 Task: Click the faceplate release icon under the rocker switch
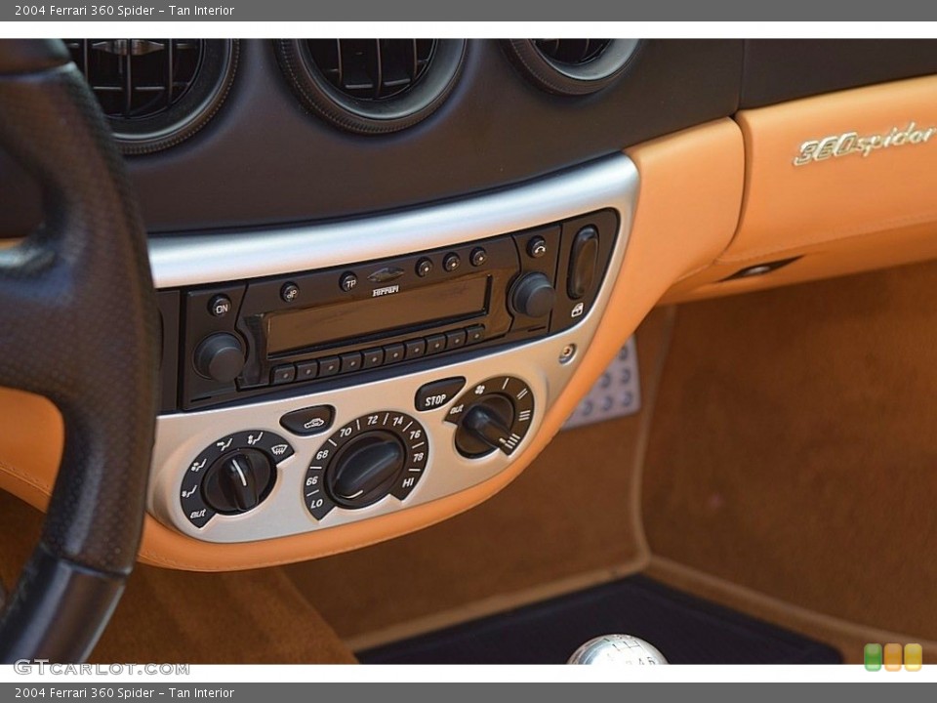click(577, 310)
